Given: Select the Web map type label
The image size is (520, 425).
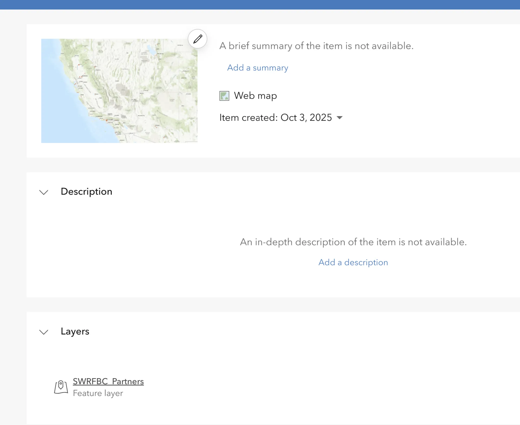Looking at the screenshot, I should (255, 96).
